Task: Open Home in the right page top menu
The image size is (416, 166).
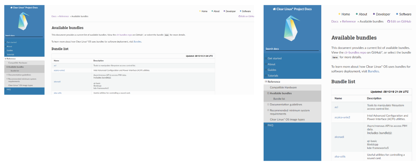Action: (x=346, y=14)
